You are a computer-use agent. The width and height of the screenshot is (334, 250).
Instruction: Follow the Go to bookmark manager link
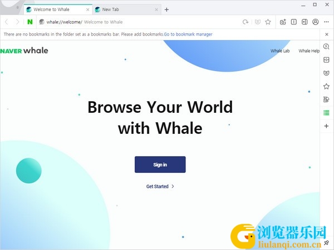(188, 34)
